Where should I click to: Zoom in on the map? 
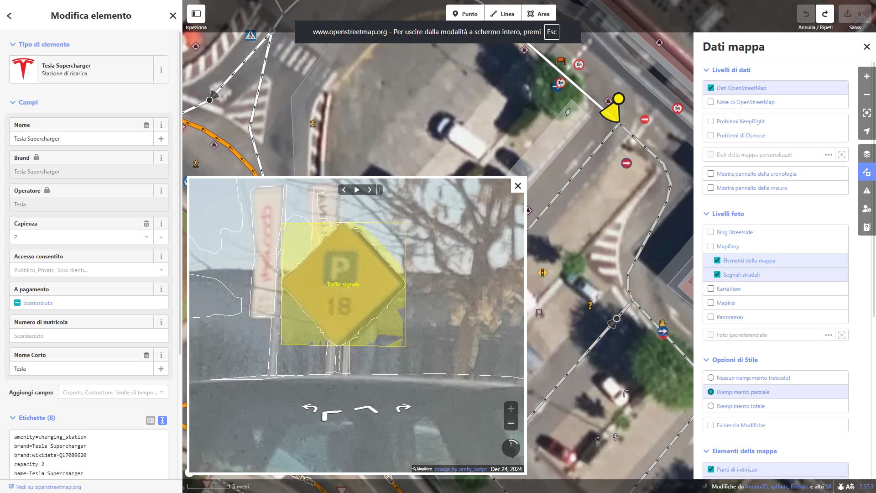tap(867, 76)
